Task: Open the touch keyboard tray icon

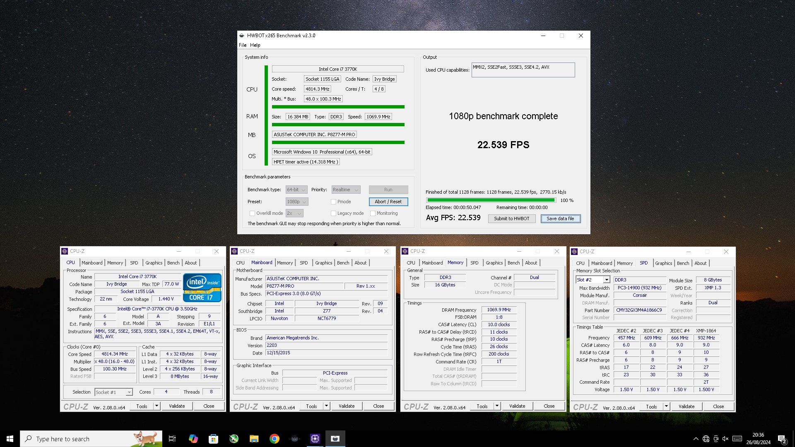Action: (x=737, y=439)
